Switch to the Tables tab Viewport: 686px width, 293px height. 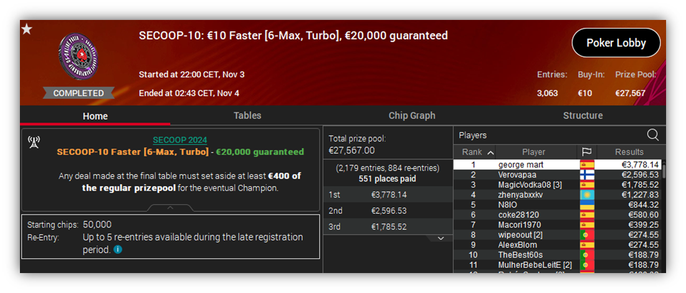[x=247, y=115]
